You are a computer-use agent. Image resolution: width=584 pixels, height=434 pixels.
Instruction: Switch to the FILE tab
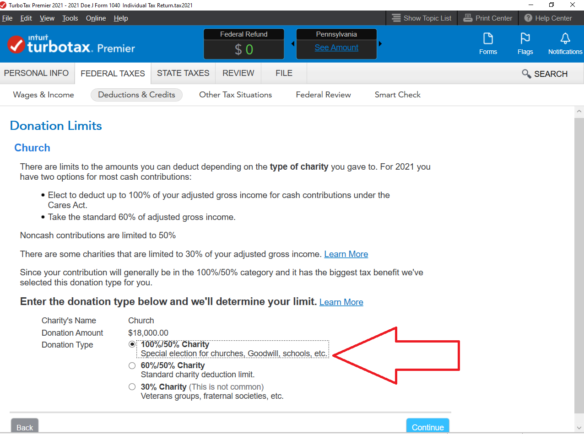click(284, 73)
